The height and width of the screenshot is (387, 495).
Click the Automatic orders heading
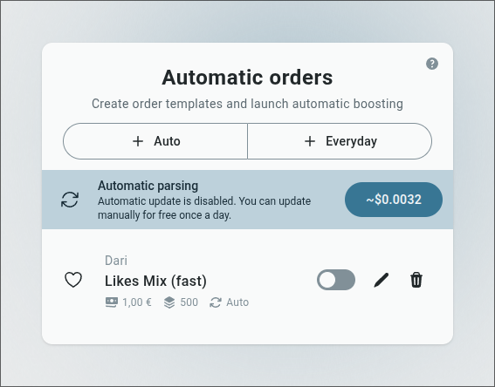(248, 78)
